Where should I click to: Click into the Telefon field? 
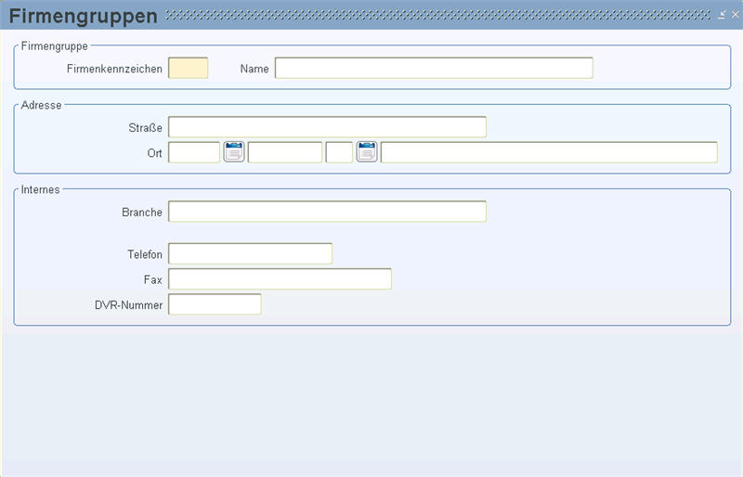click(250, 253)
